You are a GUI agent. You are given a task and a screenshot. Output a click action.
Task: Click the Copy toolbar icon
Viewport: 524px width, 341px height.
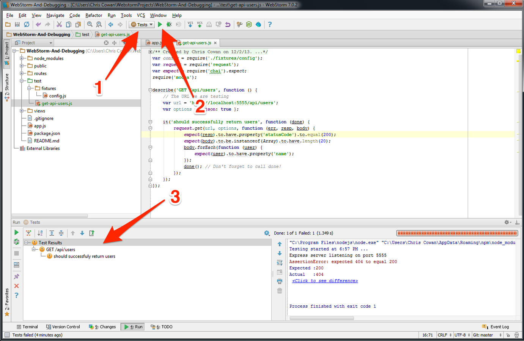click(x=69, y=25)
